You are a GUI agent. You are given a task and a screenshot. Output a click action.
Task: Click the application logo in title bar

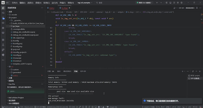3,3
